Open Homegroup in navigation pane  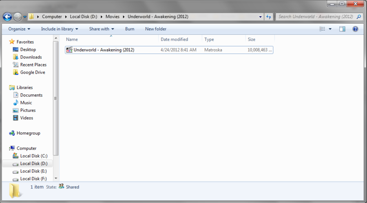tap(28, 133)
